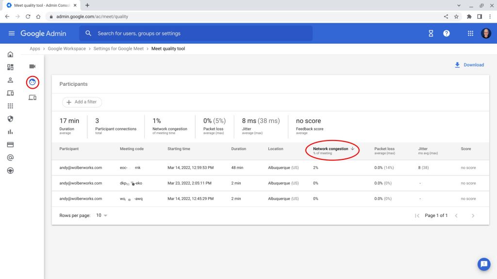Viewport: 497px width, 279px height.
Task: Open the Meet quality tool sidebar icon
Action: (32, 82)
